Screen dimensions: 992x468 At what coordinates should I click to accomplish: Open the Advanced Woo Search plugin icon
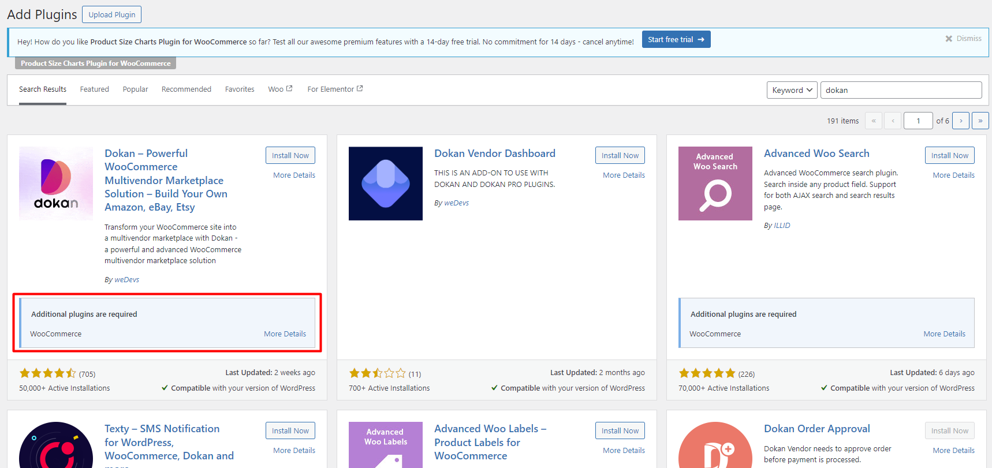715,184
